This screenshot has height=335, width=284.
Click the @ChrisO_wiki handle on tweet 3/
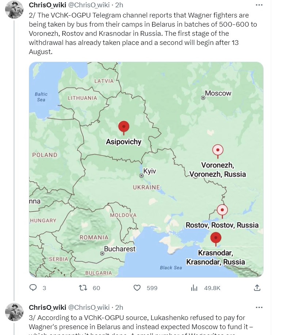89,307
